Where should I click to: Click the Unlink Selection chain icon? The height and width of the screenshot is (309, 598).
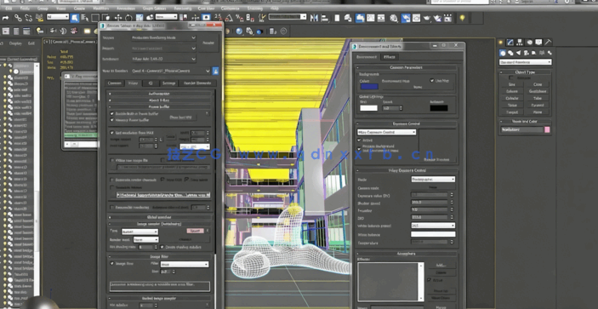coord(29,18)
